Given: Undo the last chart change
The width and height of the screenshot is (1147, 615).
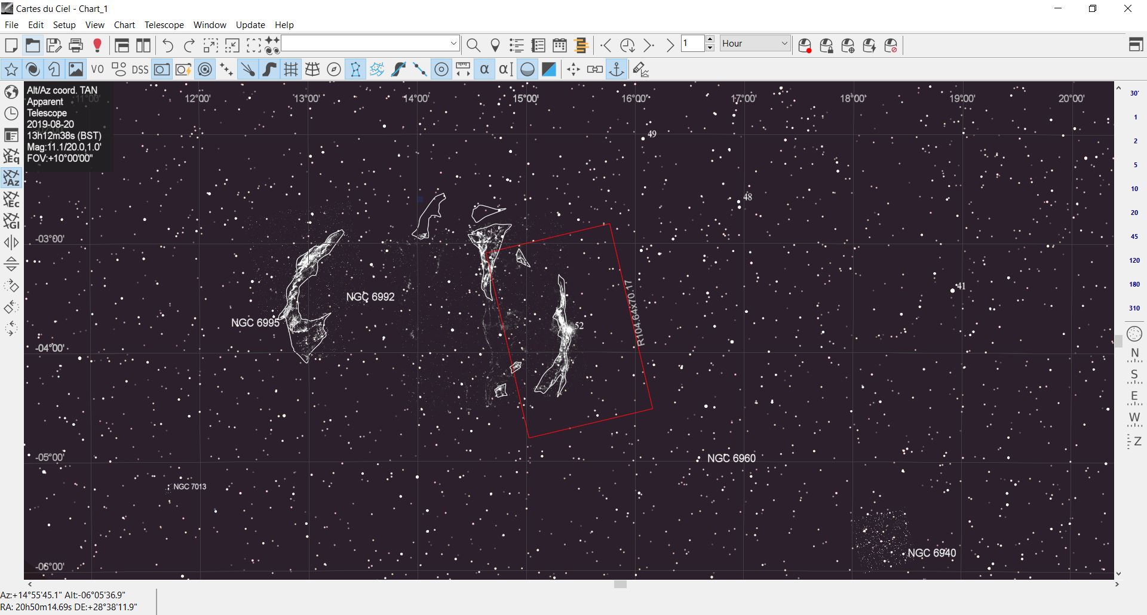Looking at the screenshot, I should point(168,45).
